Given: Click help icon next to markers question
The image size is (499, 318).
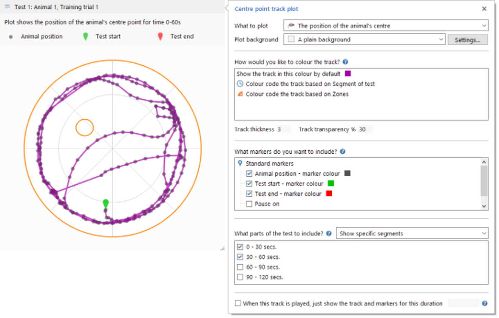Looking at the screenshot, I should click(x=342, y=151).
